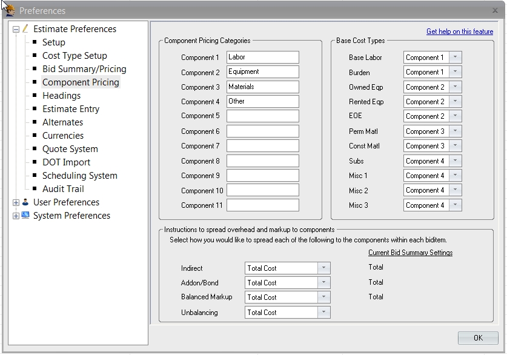This screenshot has width=507, height=355.
Task: Open the Get help on this feature link
Action: point(460,31)
